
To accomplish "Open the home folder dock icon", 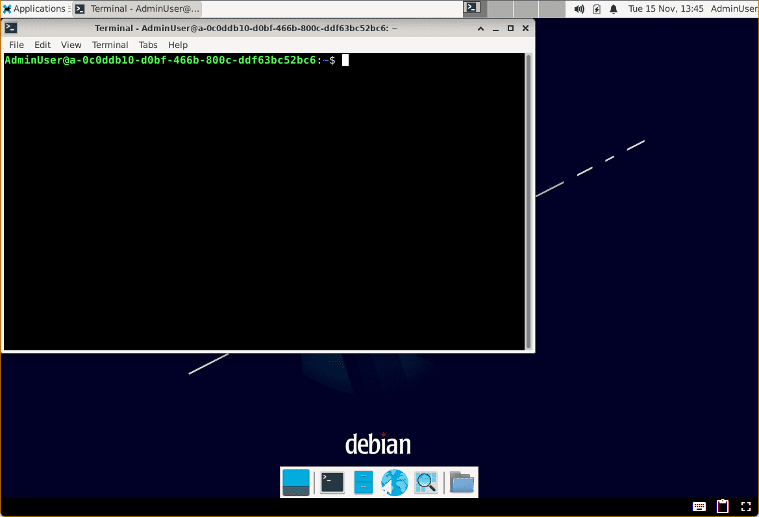I will [462, 482].
